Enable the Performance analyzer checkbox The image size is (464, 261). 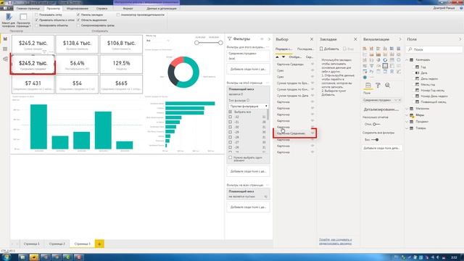(x=118, y=14)
